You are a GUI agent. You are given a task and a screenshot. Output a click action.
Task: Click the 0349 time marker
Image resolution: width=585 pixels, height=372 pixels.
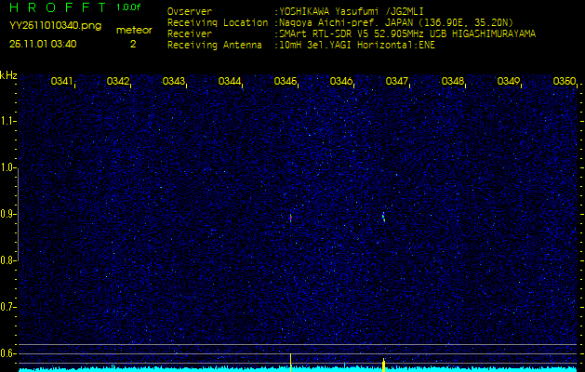pyautogui.click(x=509, y=81)
